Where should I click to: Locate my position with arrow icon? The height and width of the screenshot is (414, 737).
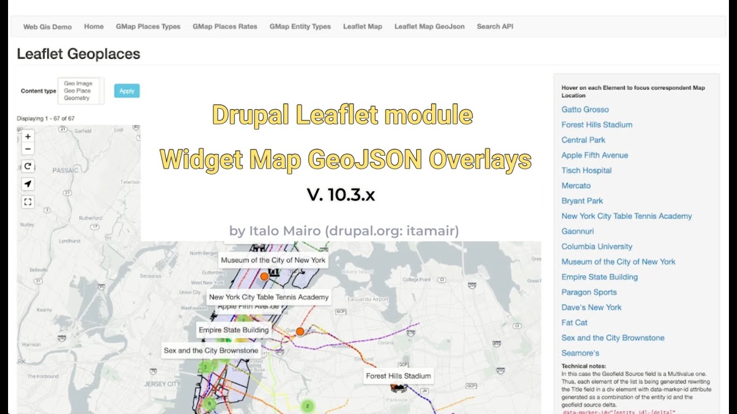pyautogui.click(x=28, y=184)
